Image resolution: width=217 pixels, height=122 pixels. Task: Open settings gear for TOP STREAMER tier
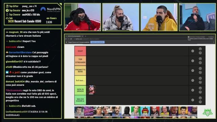coord(193,61)
